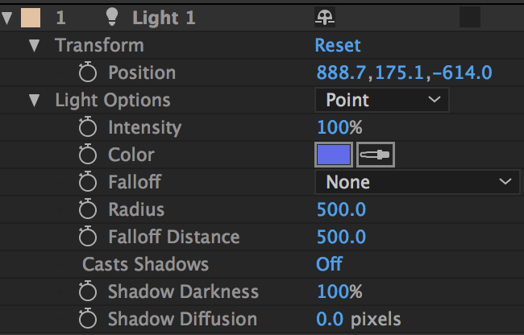Image resolution: width=524 pixels, height=335 pixels.
Task: Click the Shadow Darkness 100% value
Action: (339, 292)
